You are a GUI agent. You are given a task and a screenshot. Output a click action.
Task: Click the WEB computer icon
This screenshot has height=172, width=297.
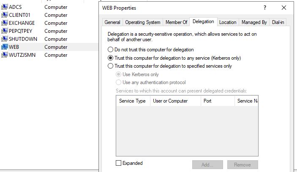[5, 47]
